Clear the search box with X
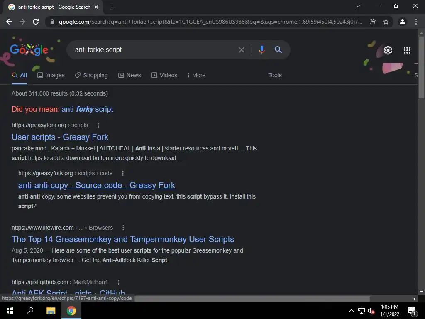Viewport: 425px width, 319px height. [242, 50]
